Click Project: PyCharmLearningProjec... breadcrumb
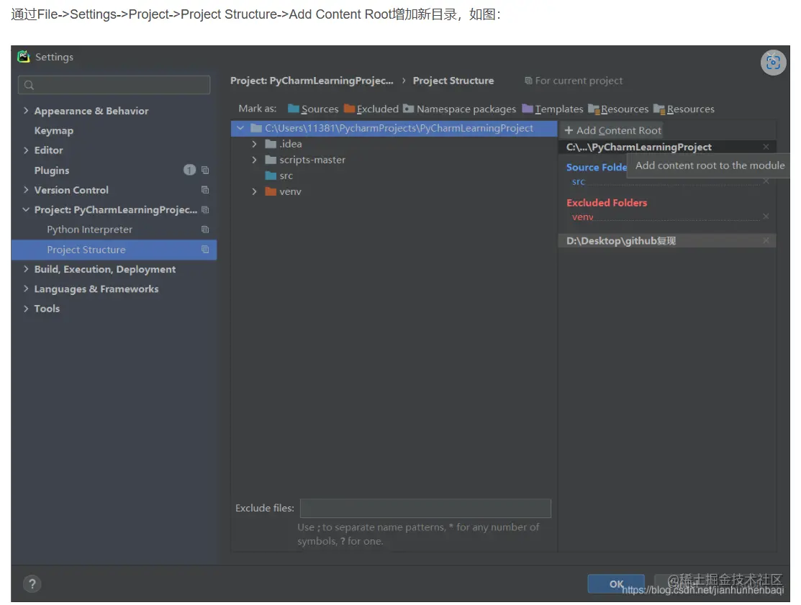 pyautogui.click(x=312, y=81)
